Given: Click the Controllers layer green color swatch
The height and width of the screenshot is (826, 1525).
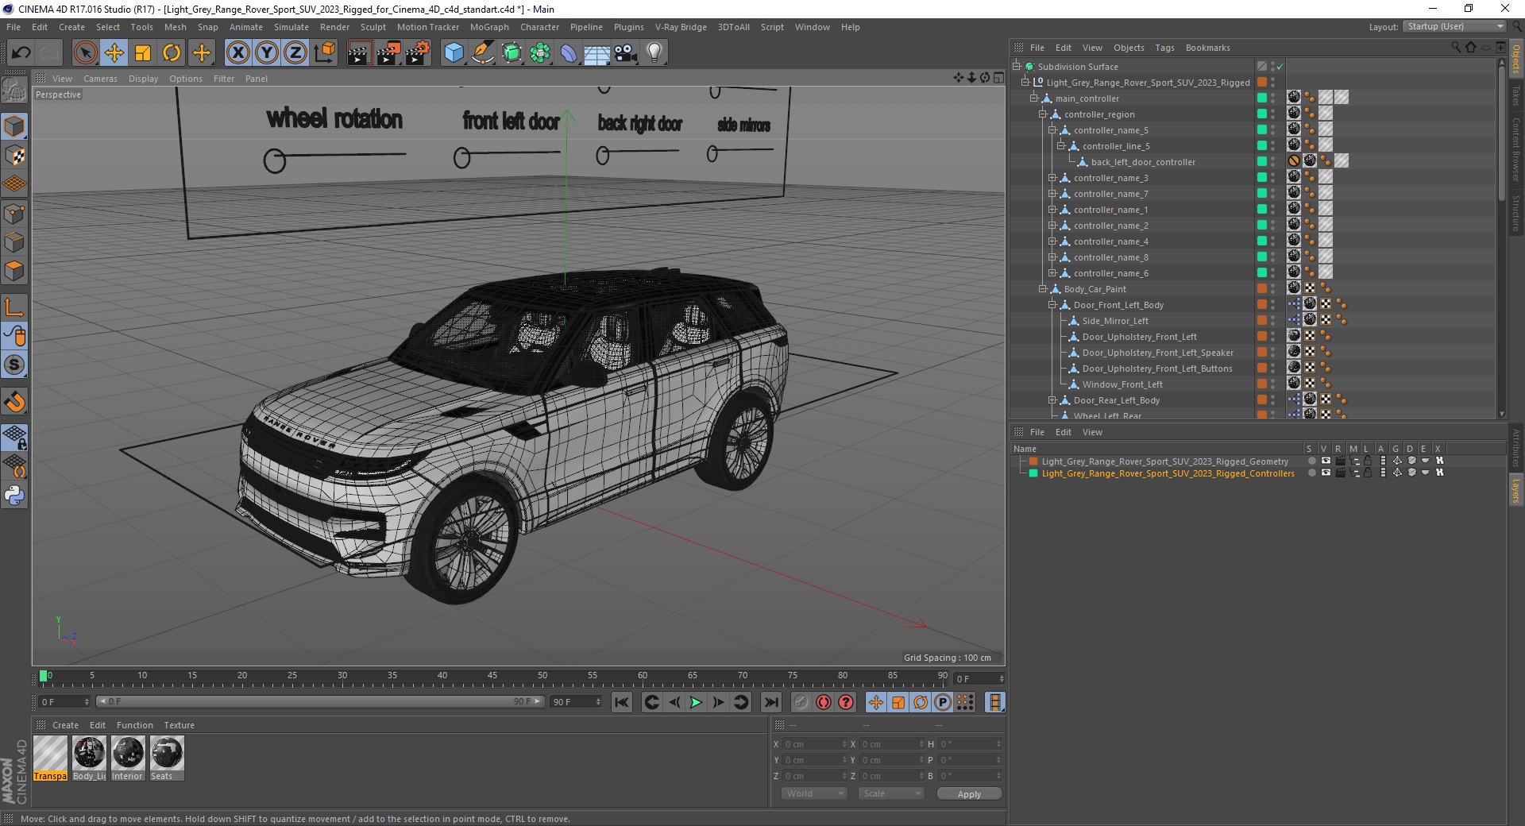Looking at the screenshot, I should pyautogui.click(x=1033, y=473).
